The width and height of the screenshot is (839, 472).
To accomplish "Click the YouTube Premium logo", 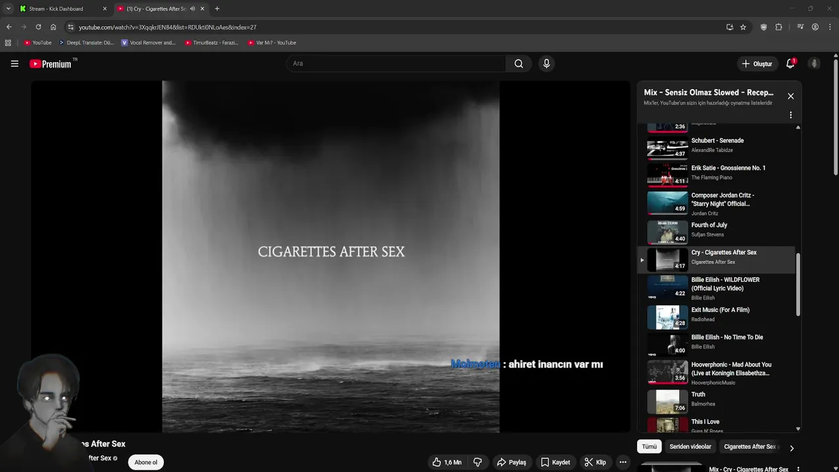I will tap(51, 64).
